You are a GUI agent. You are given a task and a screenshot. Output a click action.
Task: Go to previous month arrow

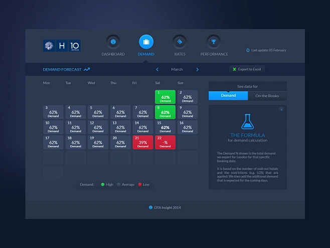(x=157, y=70)
